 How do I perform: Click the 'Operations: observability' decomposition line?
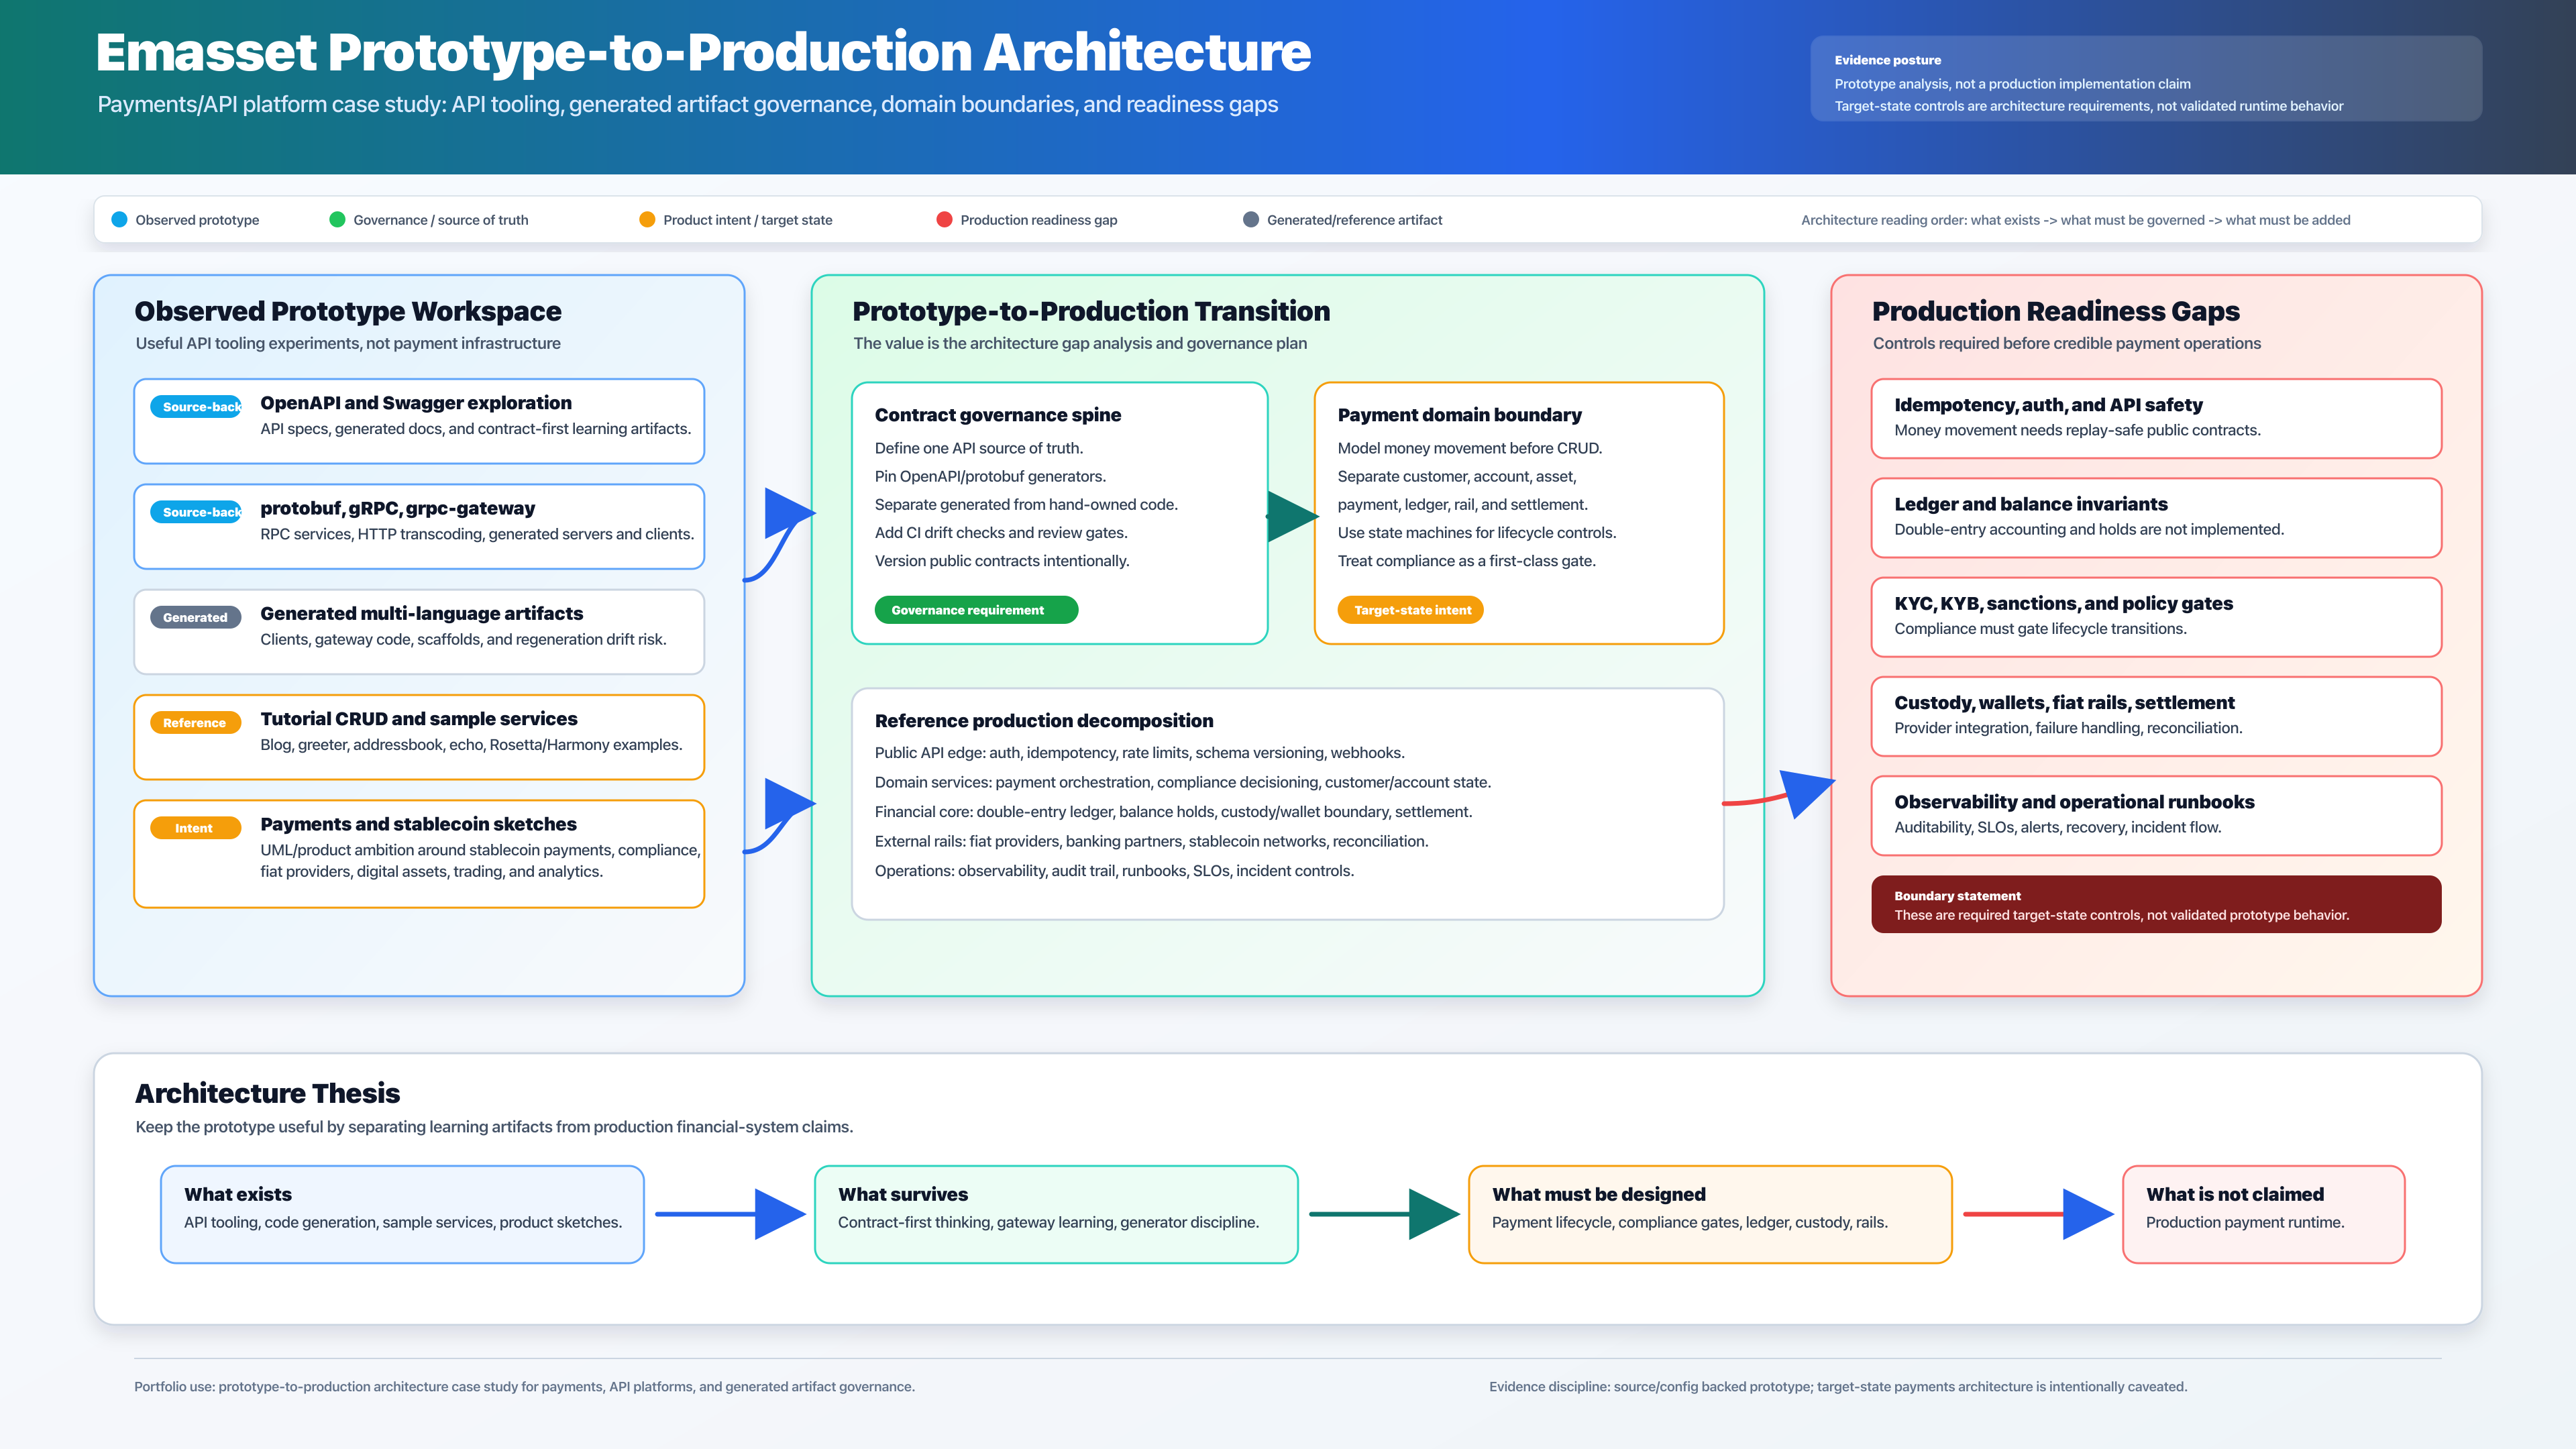pyautogui.click(x=1114, y=871)
